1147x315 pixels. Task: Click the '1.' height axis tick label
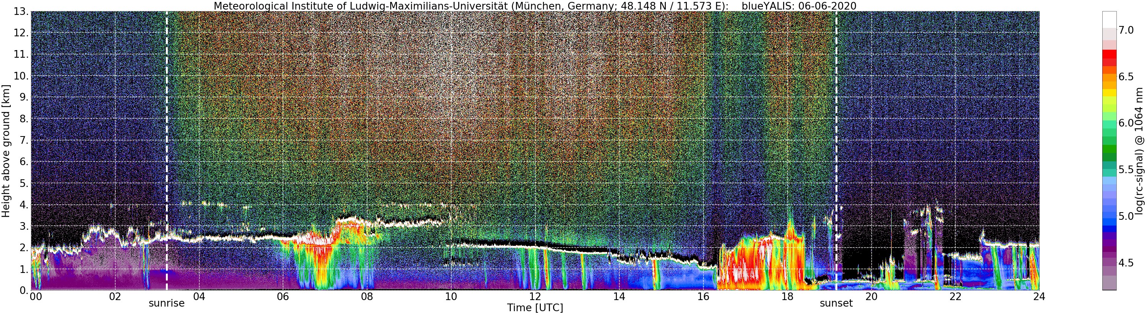point(24,269)
